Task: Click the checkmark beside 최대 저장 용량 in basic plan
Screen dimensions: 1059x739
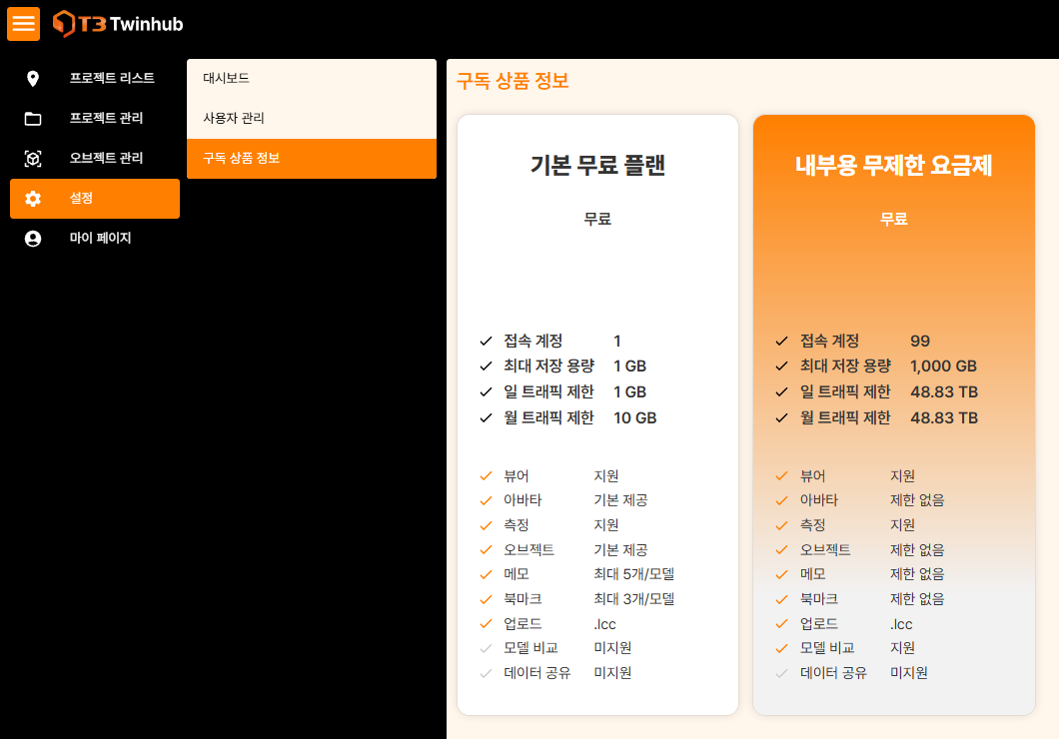Action: coord(486,366)
